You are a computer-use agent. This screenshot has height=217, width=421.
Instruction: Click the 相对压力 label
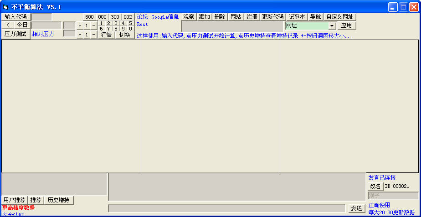pos(43,34)
